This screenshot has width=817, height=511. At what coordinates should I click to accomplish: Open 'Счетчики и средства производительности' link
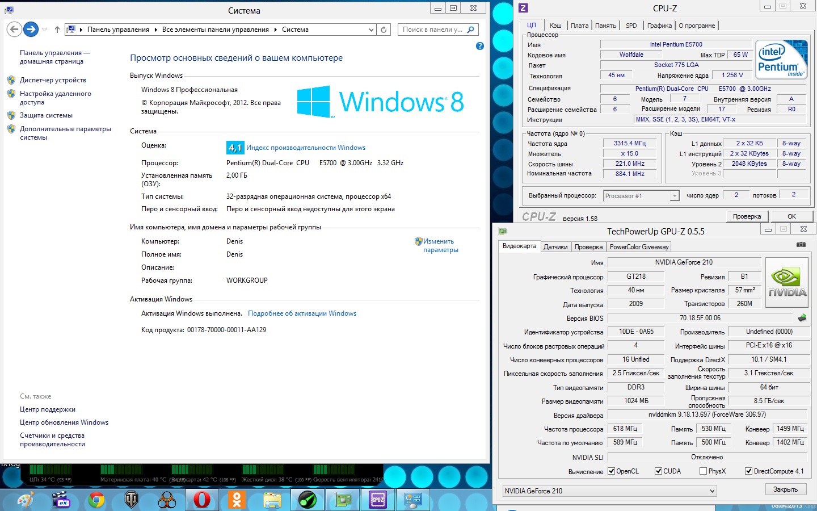tap(52, 439)
